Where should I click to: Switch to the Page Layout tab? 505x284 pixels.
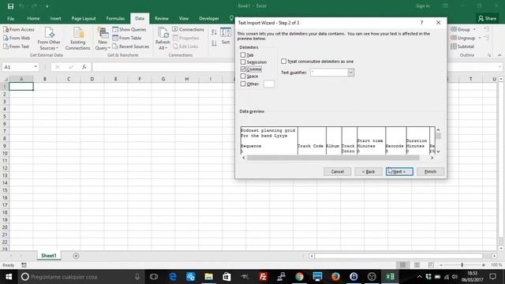point(84,18)
